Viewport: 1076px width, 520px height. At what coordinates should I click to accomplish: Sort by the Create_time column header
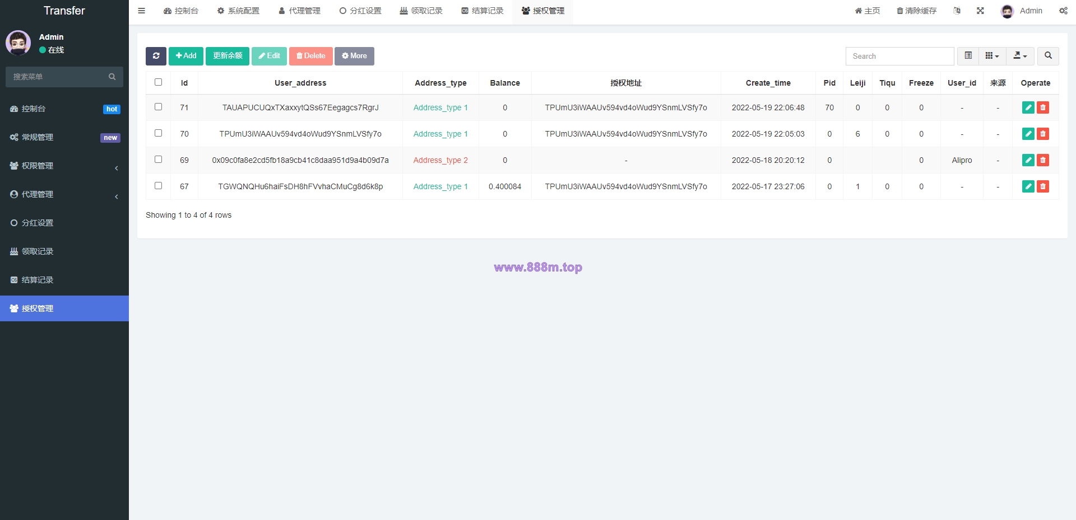pos(768,83)
